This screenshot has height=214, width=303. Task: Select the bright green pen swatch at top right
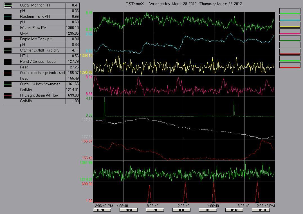(x=290, y=11)
